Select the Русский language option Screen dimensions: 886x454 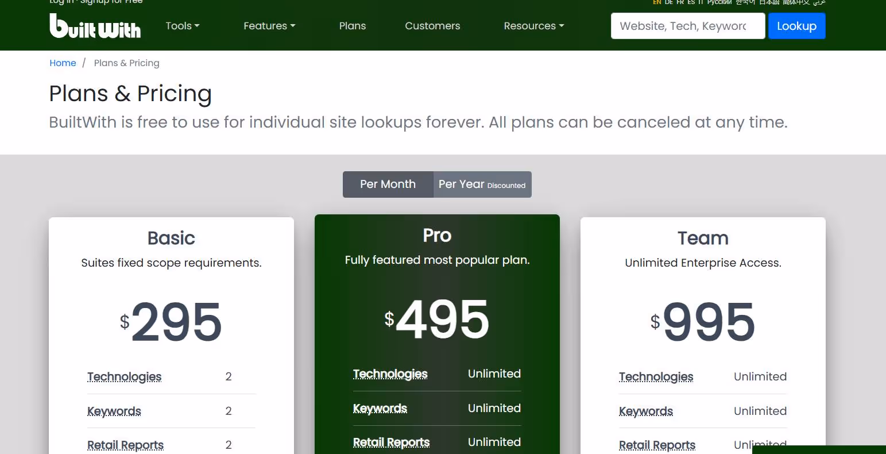(719, 2)
